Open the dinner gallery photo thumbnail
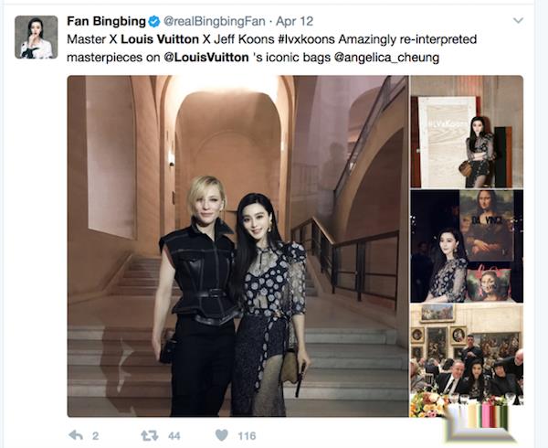The image size is (548, 448). click(x=467, y=360)
